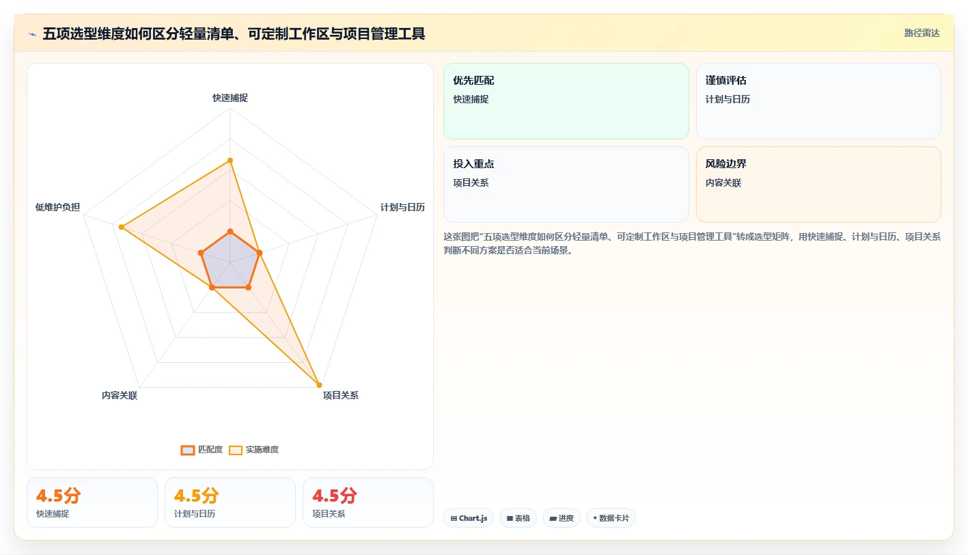
Task: Click the 匹配度 data point on 项目关系 axis
Action: click(248, 288)
